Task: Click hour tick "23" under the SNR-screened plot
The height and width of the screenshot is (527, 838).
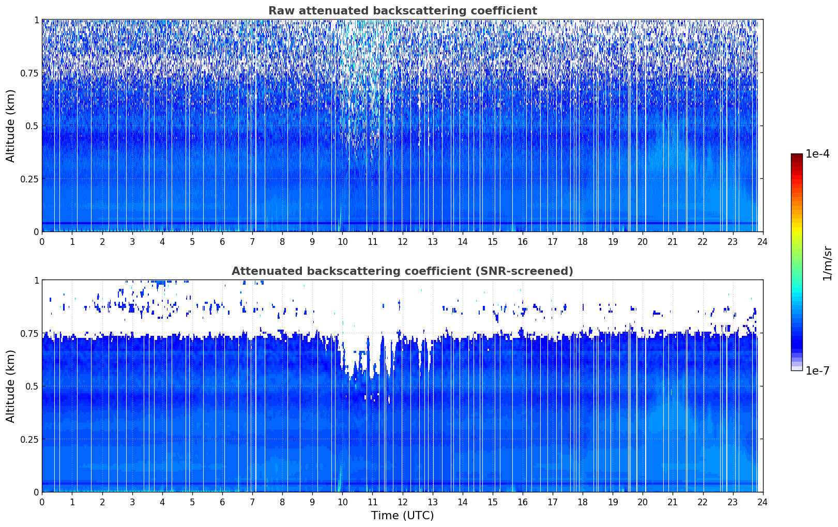Action: tap(733, 502)
